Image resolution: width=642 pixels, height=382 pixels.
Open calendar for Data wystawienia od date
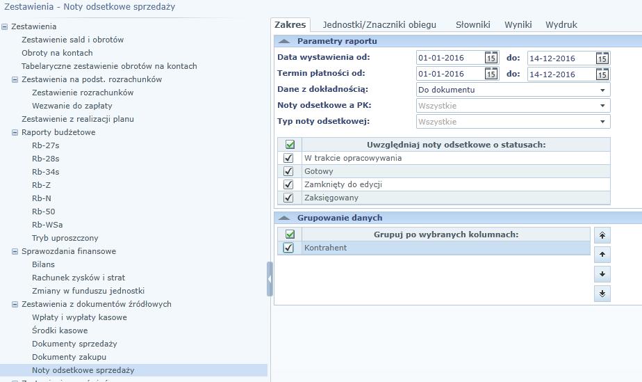coord(491,58)
